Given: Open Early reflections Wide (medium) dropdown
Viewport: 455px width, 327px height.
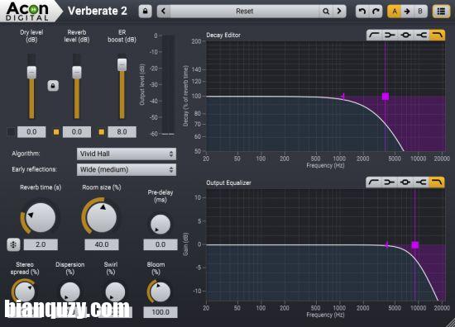Looking at the screenshot, I should [x=127, y=169].
